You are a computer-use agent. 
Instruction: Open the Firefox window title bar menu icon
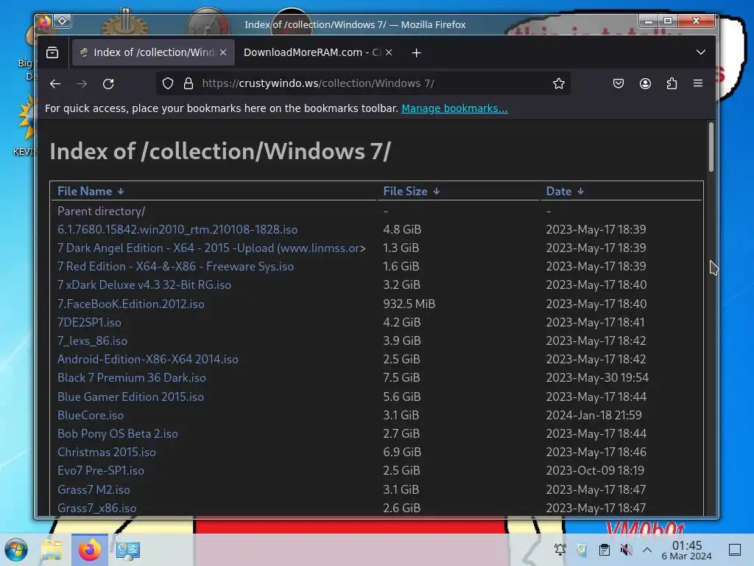(x=44, y=21)
